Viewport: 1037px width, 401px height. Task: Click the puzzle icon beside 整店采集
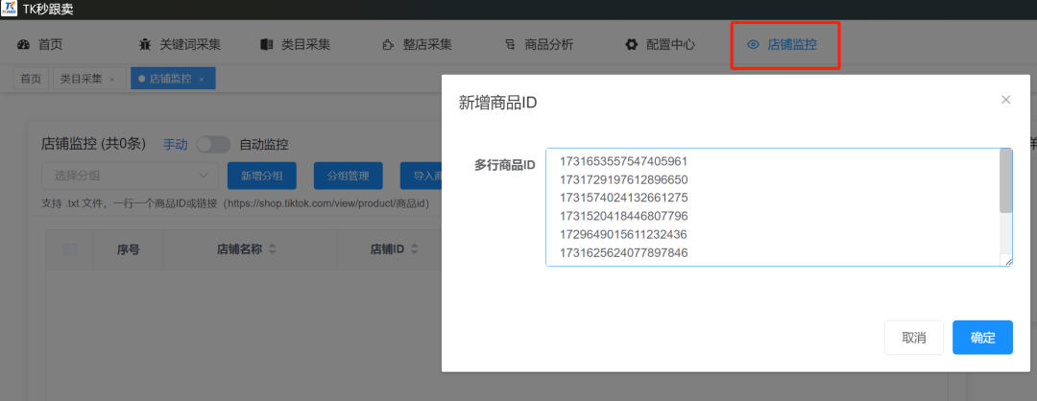(x=387, y=44)
